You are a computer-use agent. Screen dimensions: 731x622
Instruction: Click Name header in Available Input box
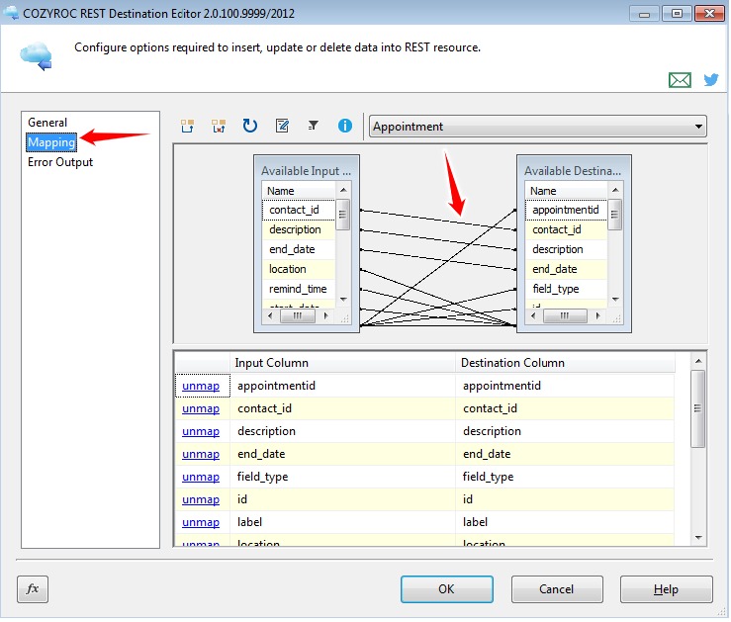[x=299, y=191]
